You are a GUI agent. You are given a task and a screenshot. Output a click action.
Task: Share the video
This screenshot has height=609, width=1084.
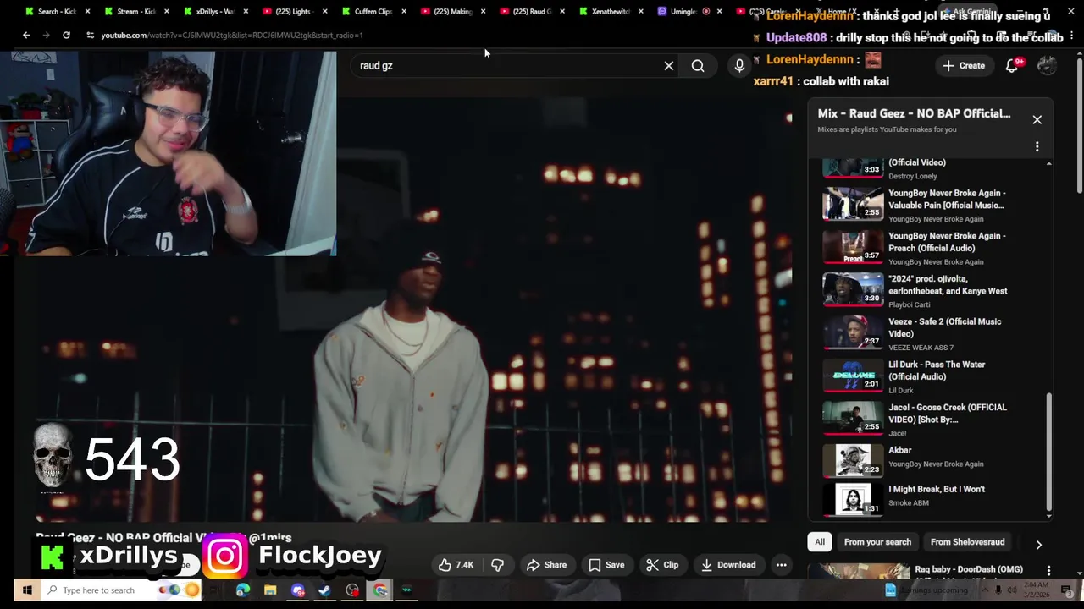pyautogui.click(x=546, y=565)
